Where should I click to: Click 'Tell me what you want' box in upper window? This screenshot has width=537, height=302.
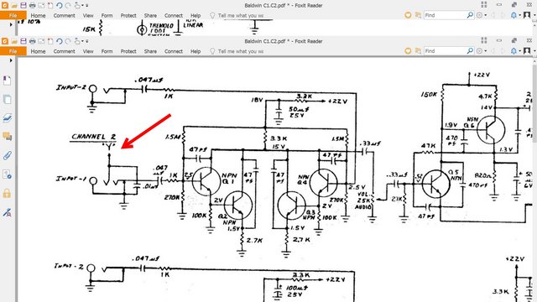coord(237,15)
